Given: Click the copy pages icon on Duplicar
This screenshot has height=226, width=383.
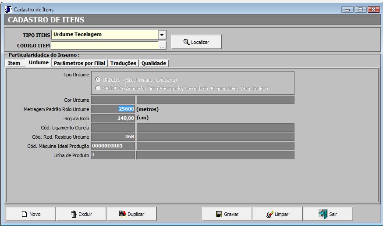Looking at the screenshot, I should [123, 214].
